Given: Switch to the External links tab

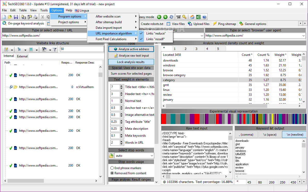Looking at the screenshot, I should [x=22, y=56].
